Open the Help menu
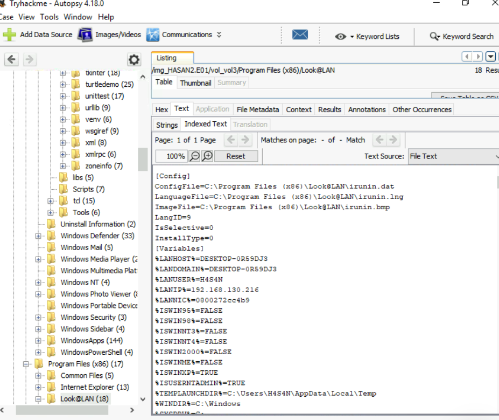Viewport: 499px width, 420px height. [x=106, y=17]
